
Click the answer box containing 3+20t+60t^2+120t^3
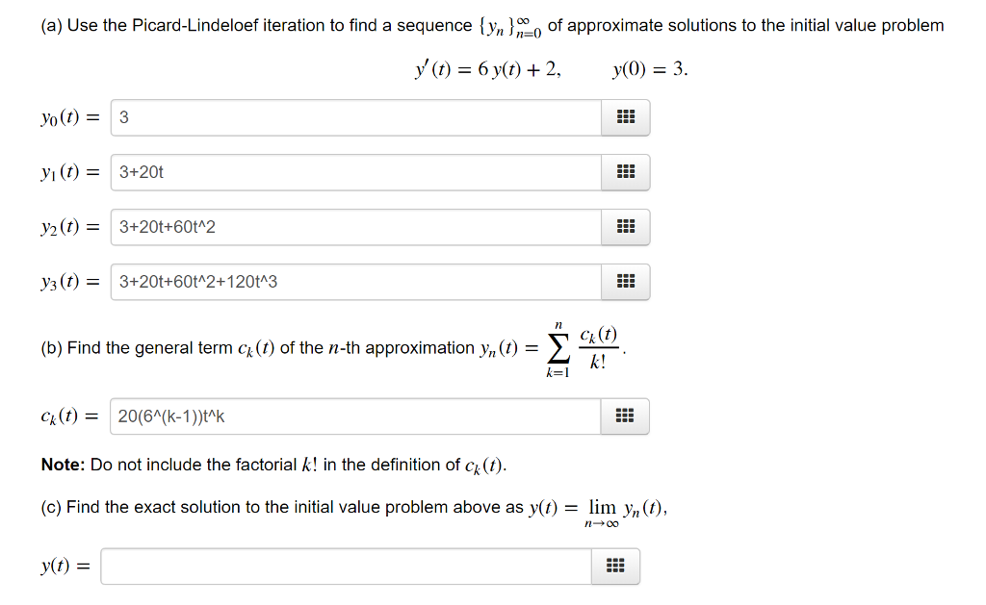click(x=356, y=282)
